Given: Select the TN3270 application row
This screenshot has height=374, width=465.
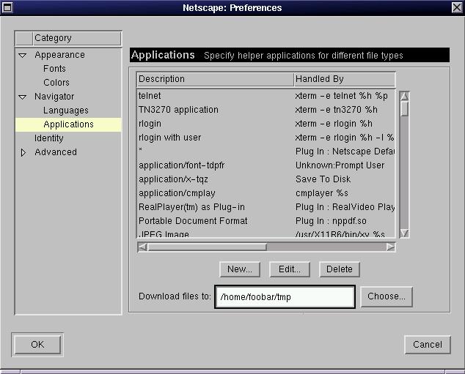Looking at the screenshot, I should click(x=266, y=110).
